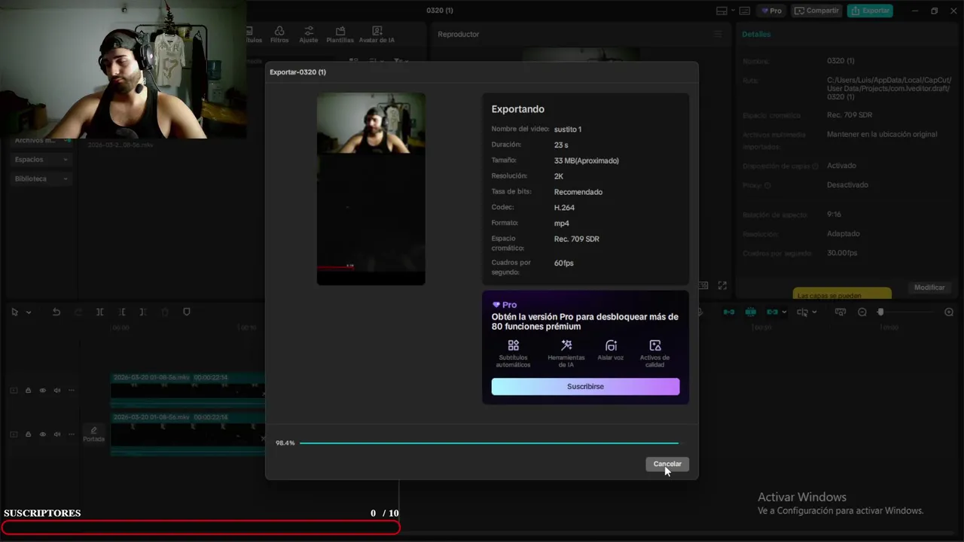This screenshot has width=964, height=542.
Task: Open the Reproductor panel menu icon
Action: 718,34
